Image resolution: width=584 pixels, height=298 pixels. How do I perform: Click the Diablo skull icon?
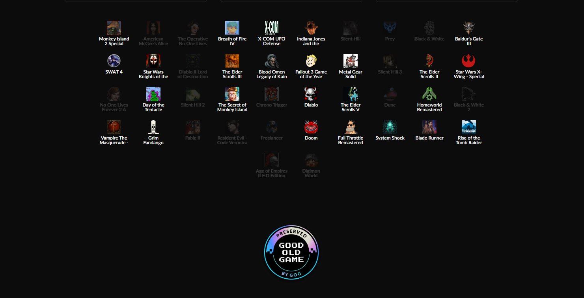coord(311,94)
